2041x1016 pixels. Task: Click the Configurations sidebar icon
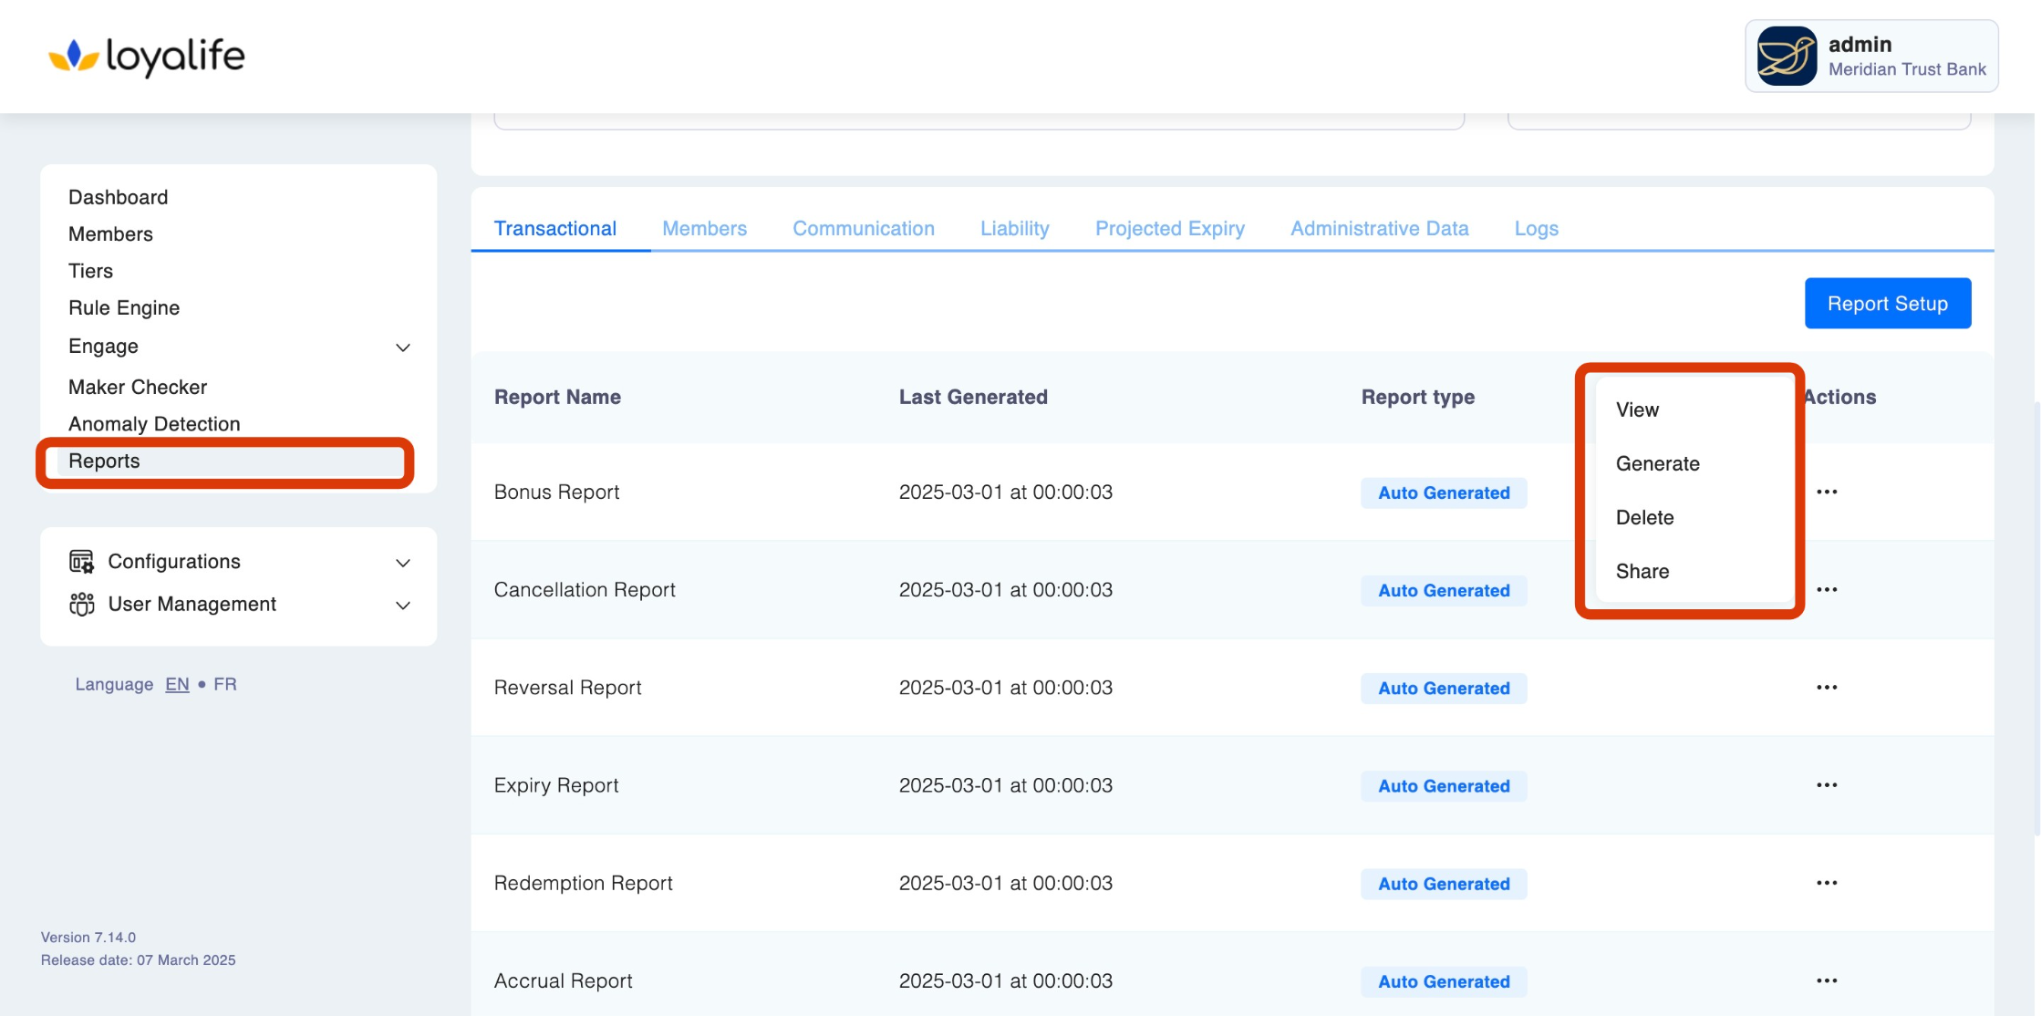81,562
